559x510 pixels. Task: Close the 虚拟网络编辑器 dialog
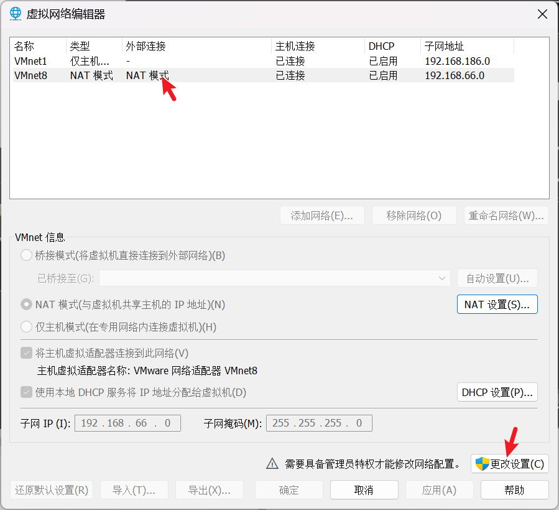coord(542,14)
